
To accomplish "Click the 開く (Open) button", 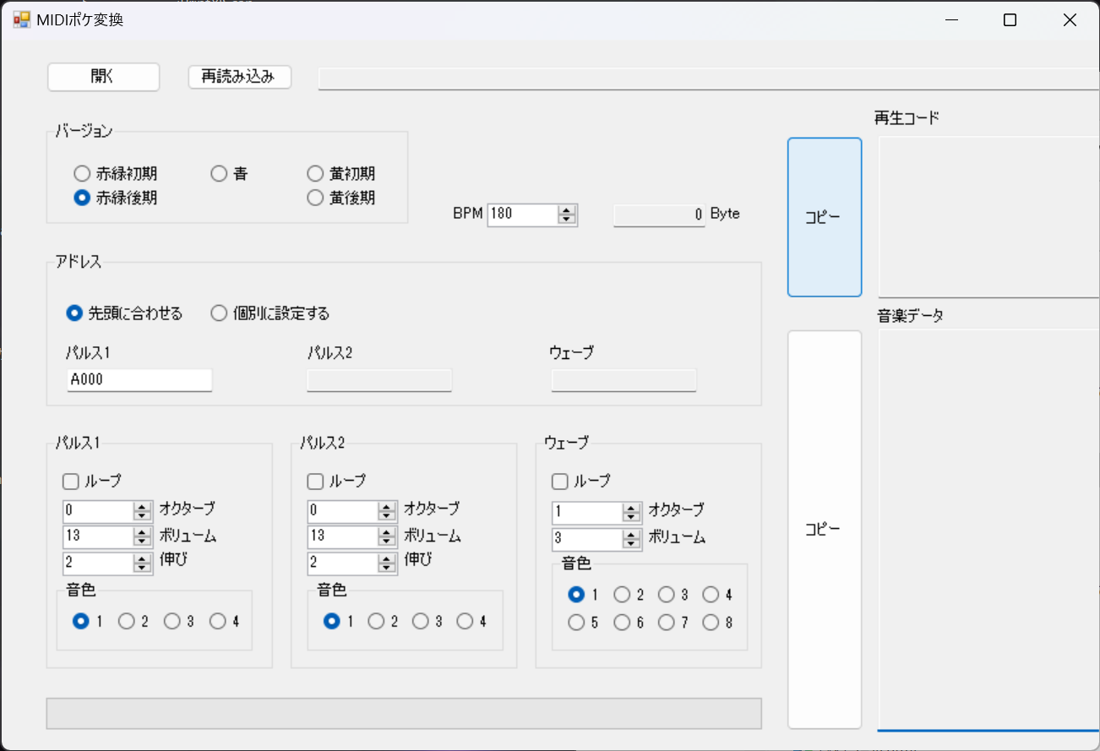I will click(x=103, y=77).
